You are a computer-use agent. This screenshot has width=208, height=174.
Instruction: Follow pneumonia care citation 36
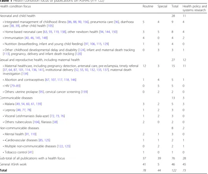pos(117,22)
